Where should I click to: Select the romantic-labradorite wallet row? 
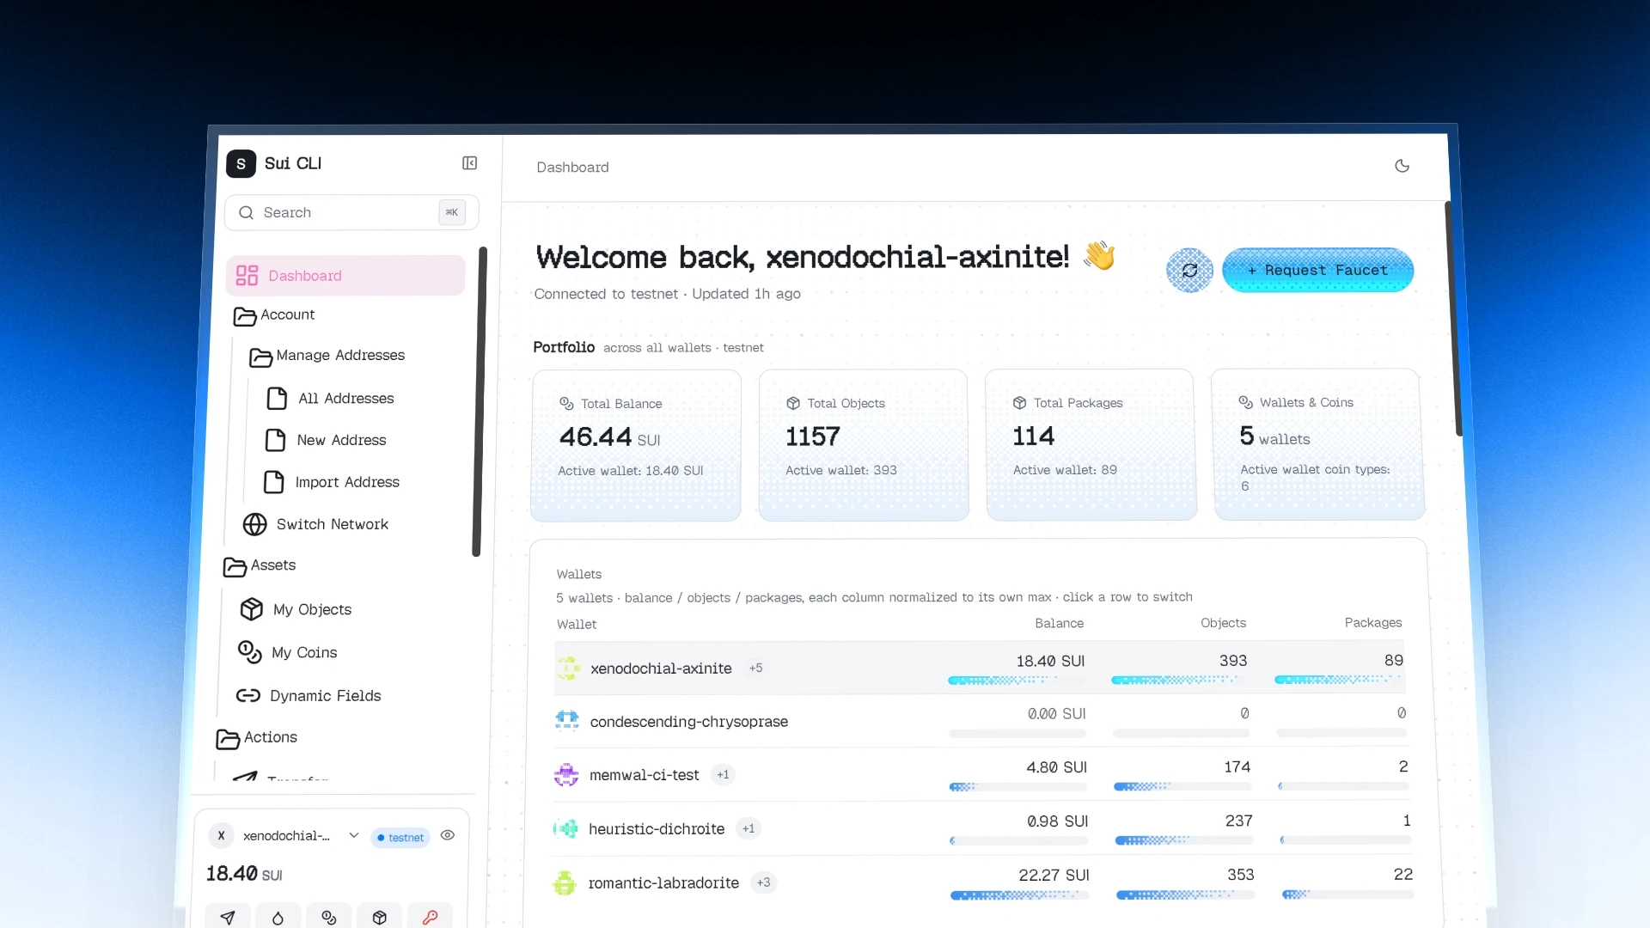(982, 882)
